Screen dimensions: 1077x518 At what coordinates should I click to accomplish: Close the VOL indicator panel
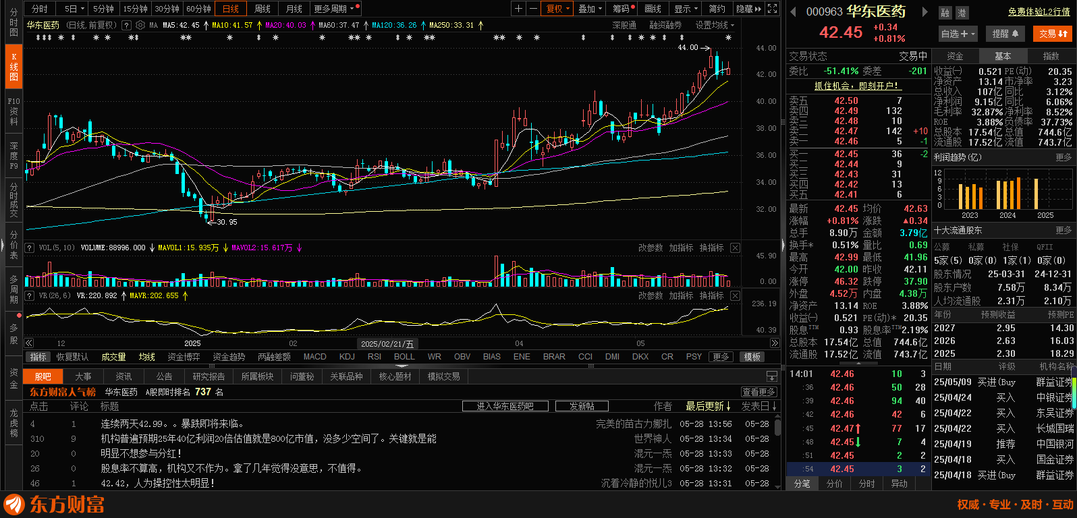coord(735,248)
